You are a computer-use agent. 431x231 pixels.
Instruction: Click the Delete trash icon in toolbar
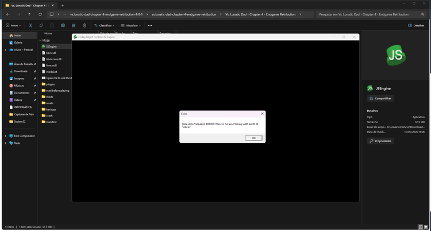pyautogui.click(x=84, y=25)
